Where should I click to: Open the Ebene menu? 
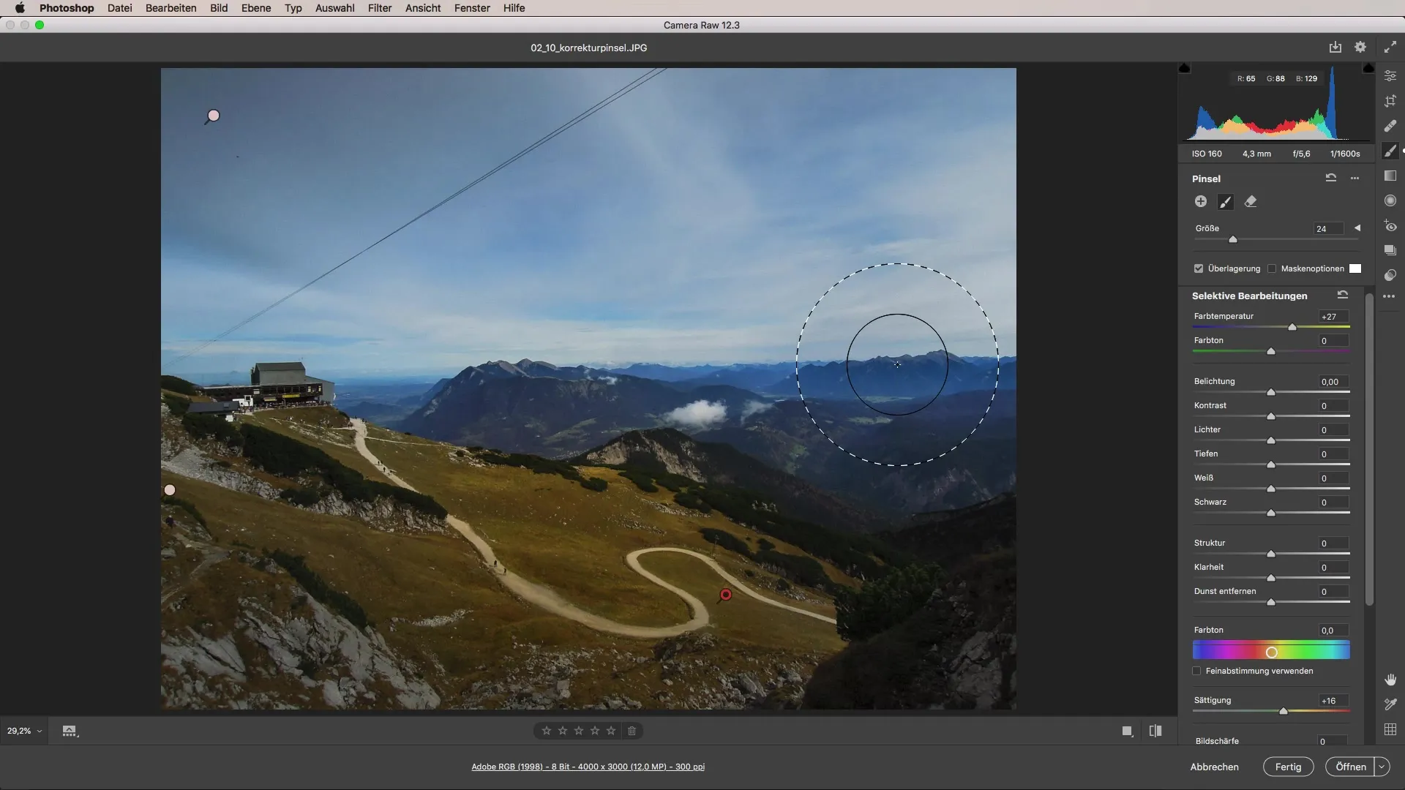(256, 8)
